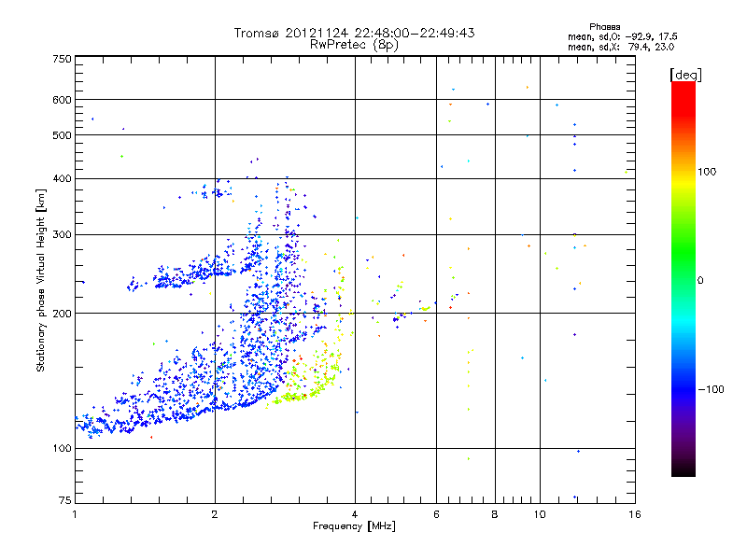The height and width of the screenshot is (560, 747).
Task: Click the "-100" degree label beside the colorbar
Action: click(x=711, y=389)
